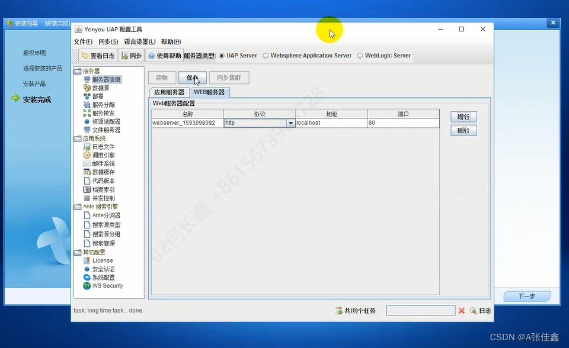The height and width of the screenshot is (348, 569).
Task: Click the 协议 column header
Action: click(x=260, y=114)
